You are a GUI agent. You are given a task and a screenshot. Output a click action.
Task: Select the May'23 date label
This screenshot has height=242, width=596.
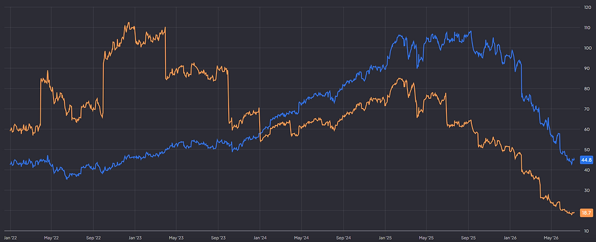click(176, 238)
